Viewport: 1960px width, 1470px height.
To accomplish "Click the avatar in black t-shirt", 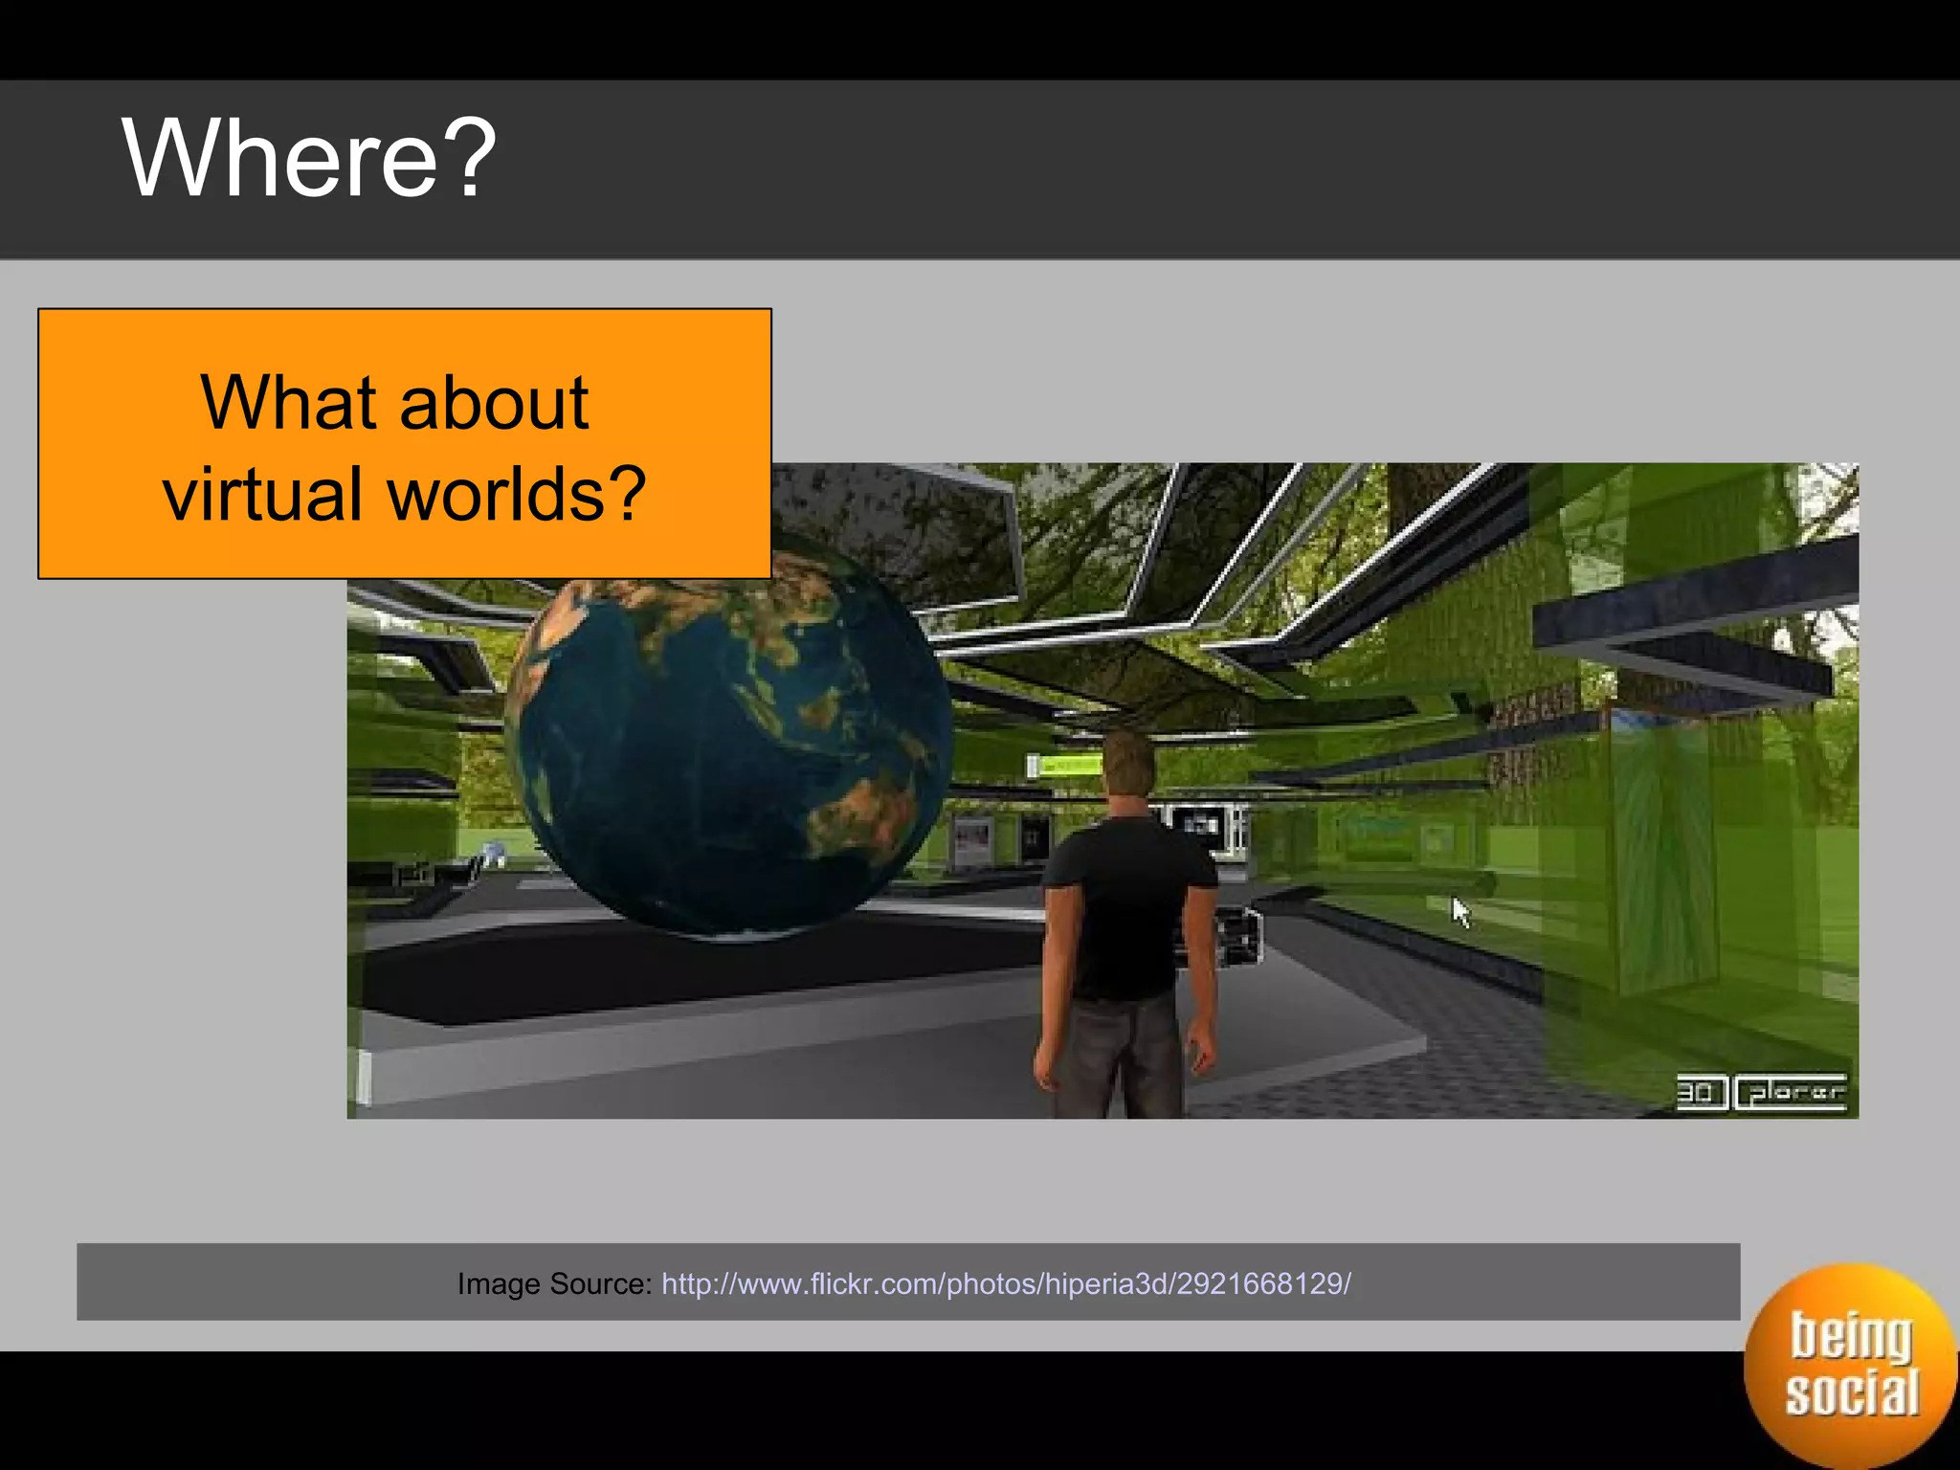I will coord(1126,924).
